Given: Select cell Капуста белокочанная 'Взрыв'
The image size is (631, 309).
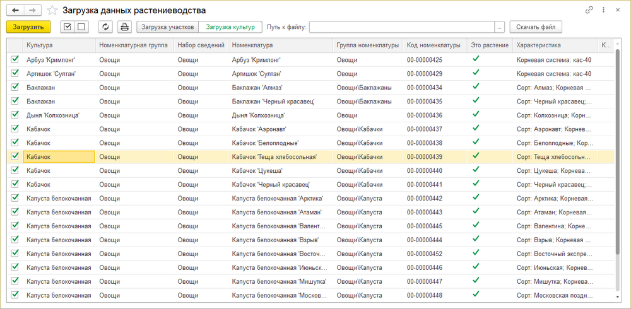Looking at the screenshot, I should tap(281, 240).
